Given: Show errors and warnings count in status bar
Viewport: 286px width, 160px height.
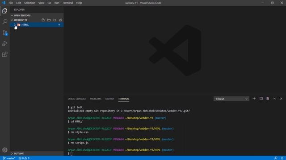Looking at the screenshot, I should 24,158.
